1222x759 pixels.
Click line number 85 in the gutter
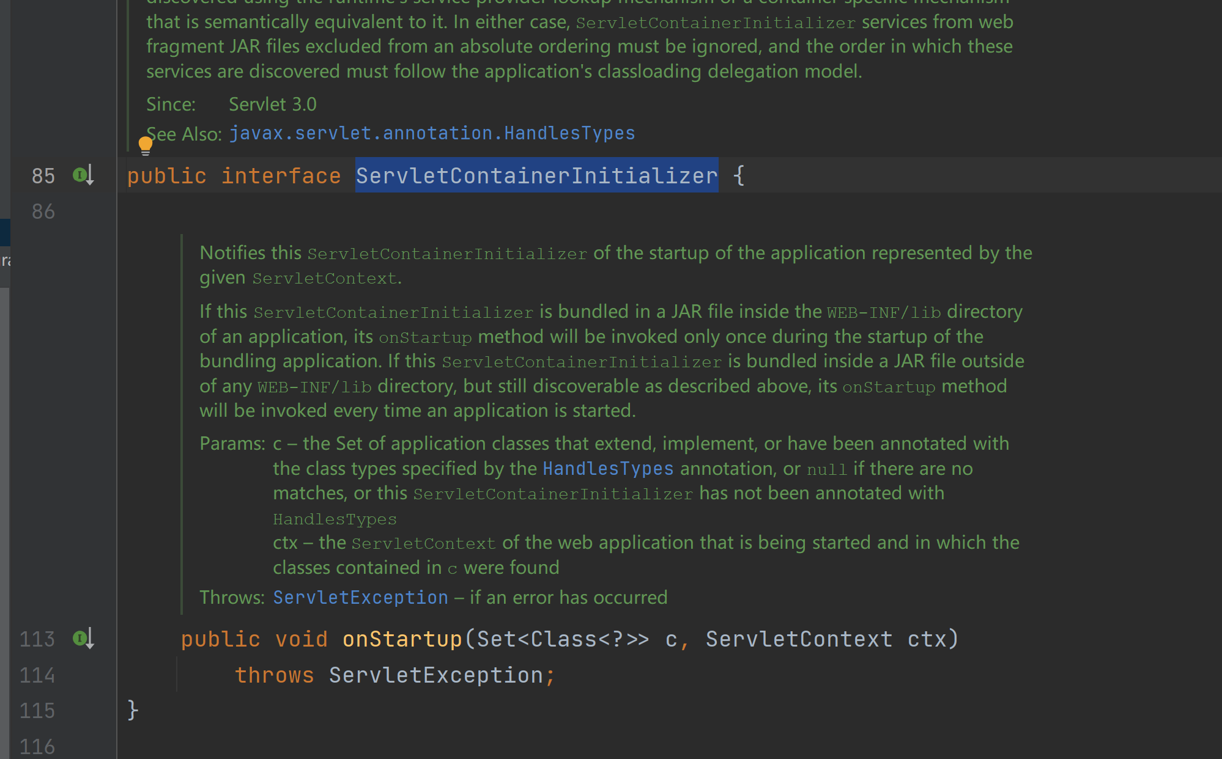point(42,175)
